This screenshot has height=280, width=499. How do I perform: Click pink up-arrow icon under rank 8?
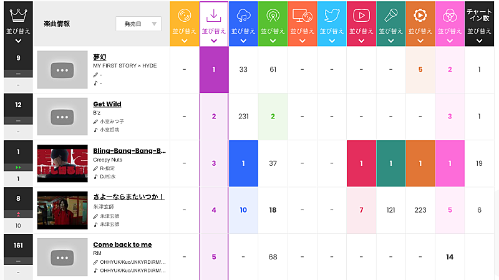[18, 214]
